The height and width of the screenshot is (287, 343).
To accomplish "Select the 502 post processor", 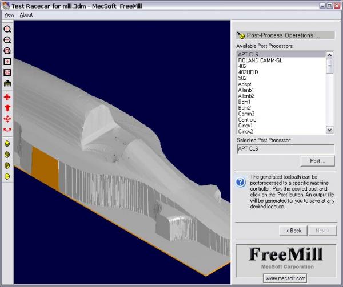I will [x=281, y=78].
